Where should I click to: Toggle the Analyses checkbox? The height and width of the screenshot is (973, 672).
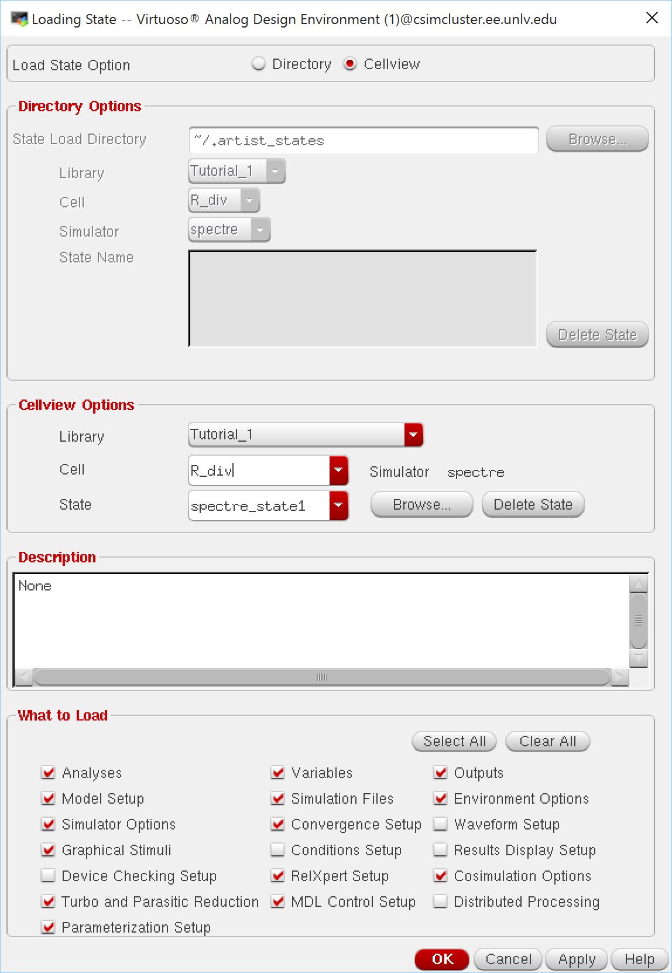(x=49, y=773)
